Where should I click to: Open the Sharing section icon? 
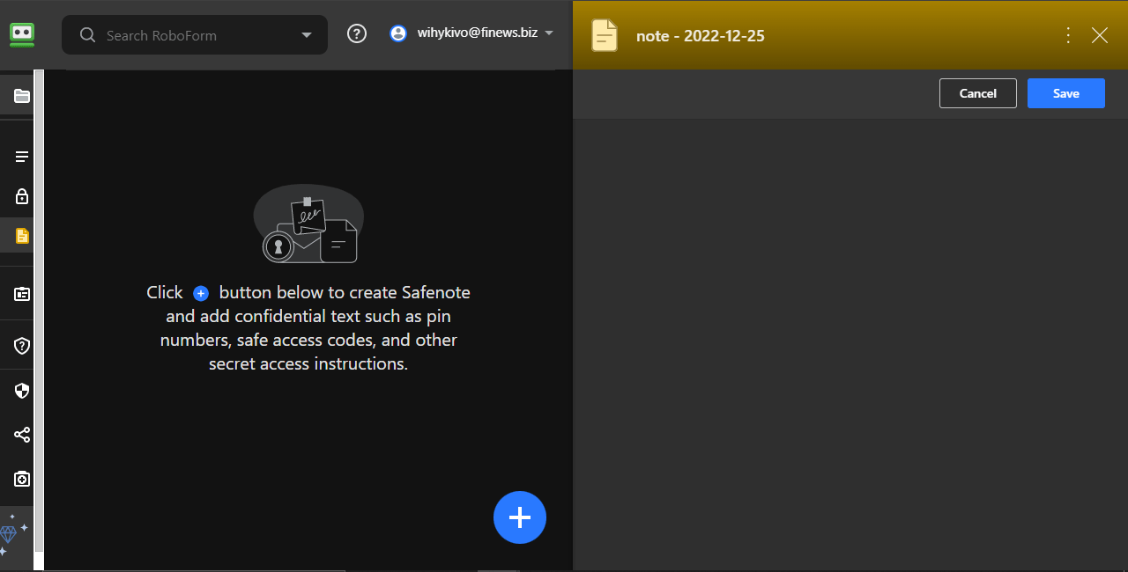click(x=20, y=434)
